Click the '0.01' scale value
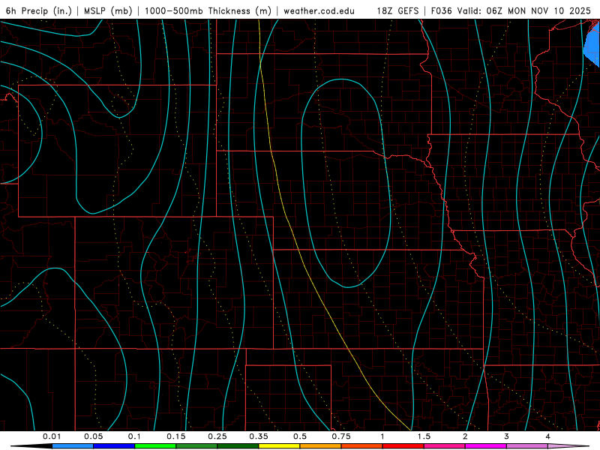 click(x=52, y=436)
